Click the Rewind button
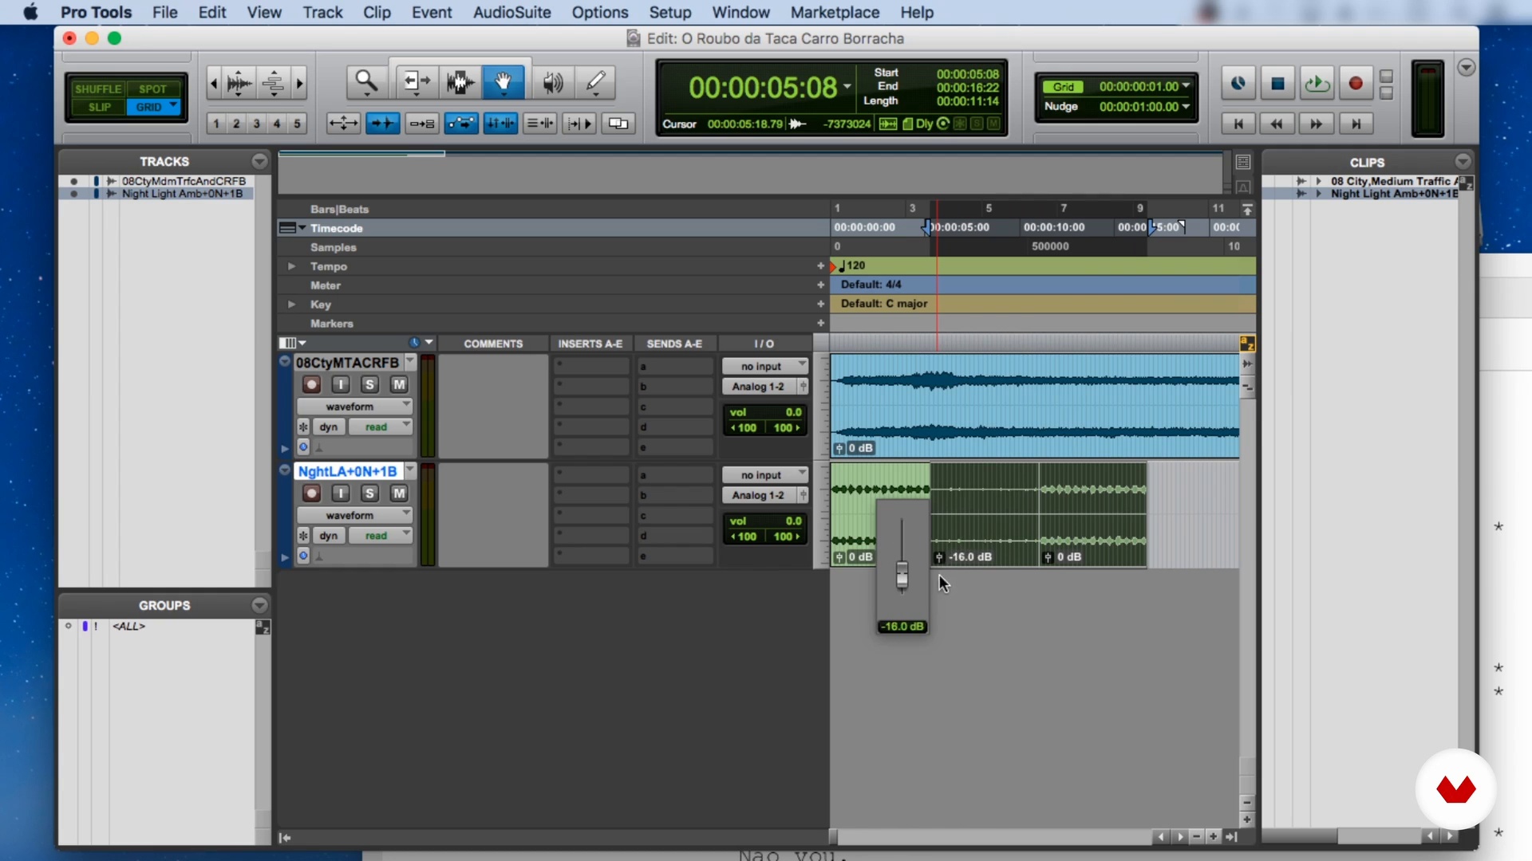 point(1277,124)
